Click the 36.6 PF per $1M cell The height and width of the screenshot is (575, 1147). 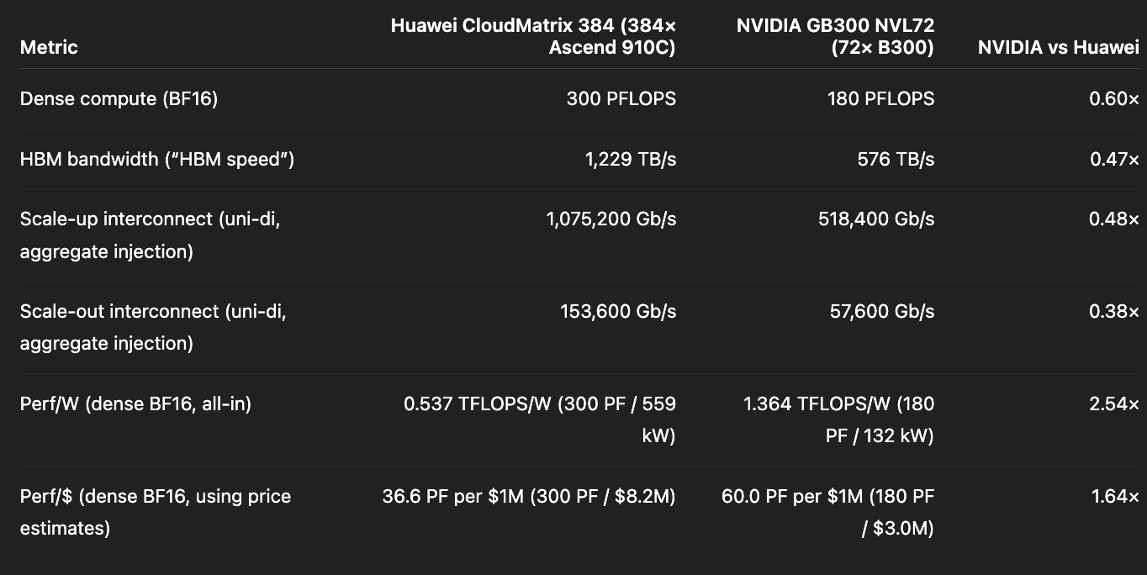529,496
